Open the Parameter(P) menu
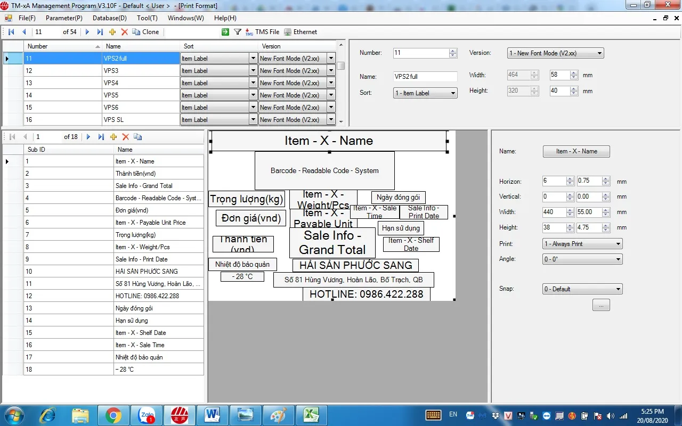The width and height of the screenshot is (682, 426). coord(64,18)
